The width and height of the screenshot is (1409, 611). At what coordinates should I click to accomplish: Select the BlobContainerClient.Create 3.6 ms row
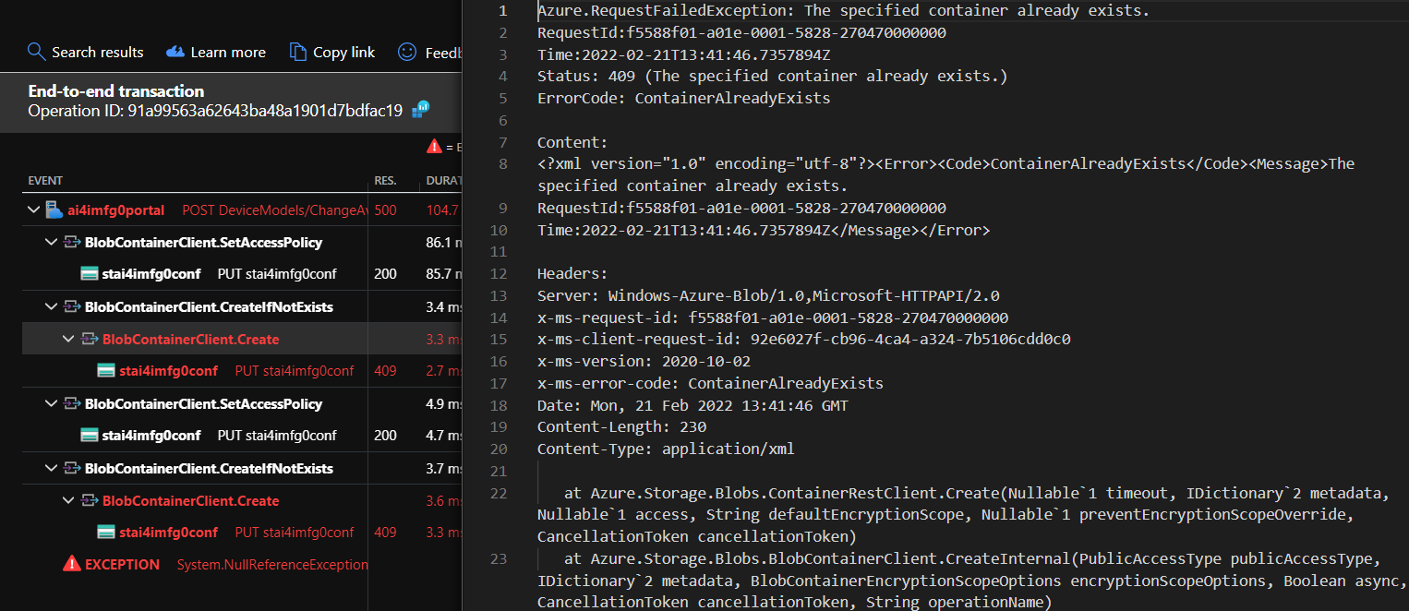[190, 500]
